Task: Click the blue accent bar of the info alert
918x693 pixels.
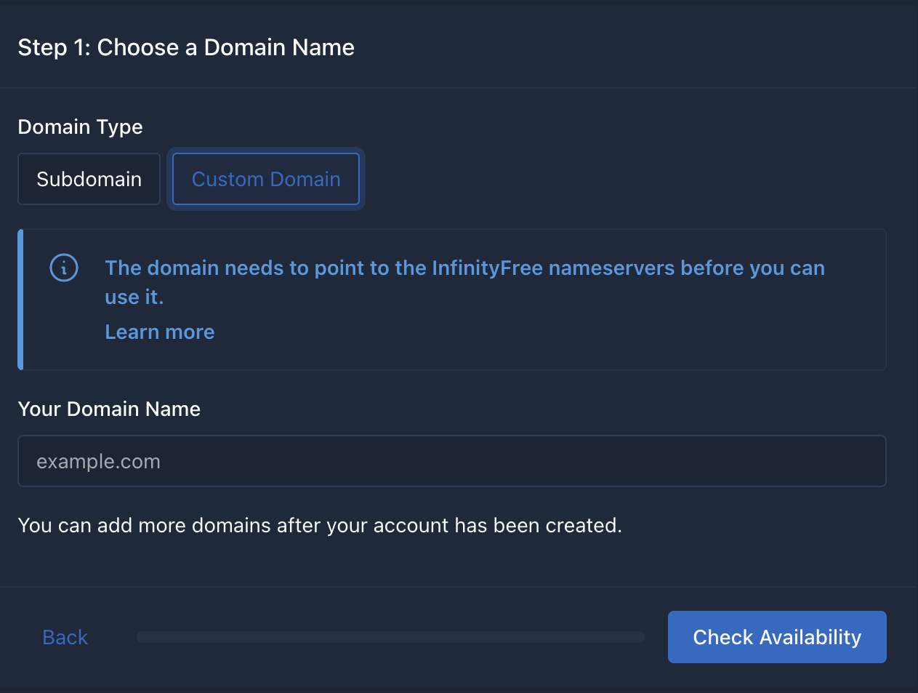Action: [x=20, y=300]
